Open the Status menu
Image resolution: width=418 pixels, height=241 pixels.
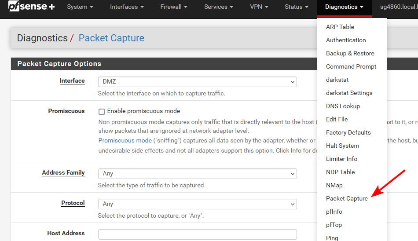pos(296,7)
